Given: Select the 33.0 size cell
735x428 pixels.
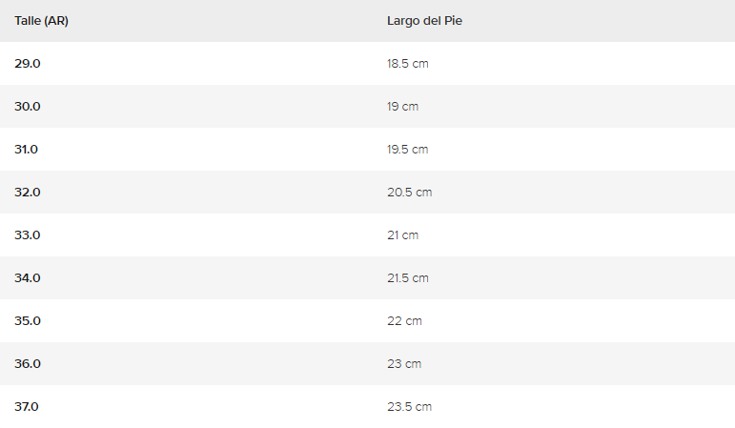Looking at the screenshot, I should [x=28, y=235].
